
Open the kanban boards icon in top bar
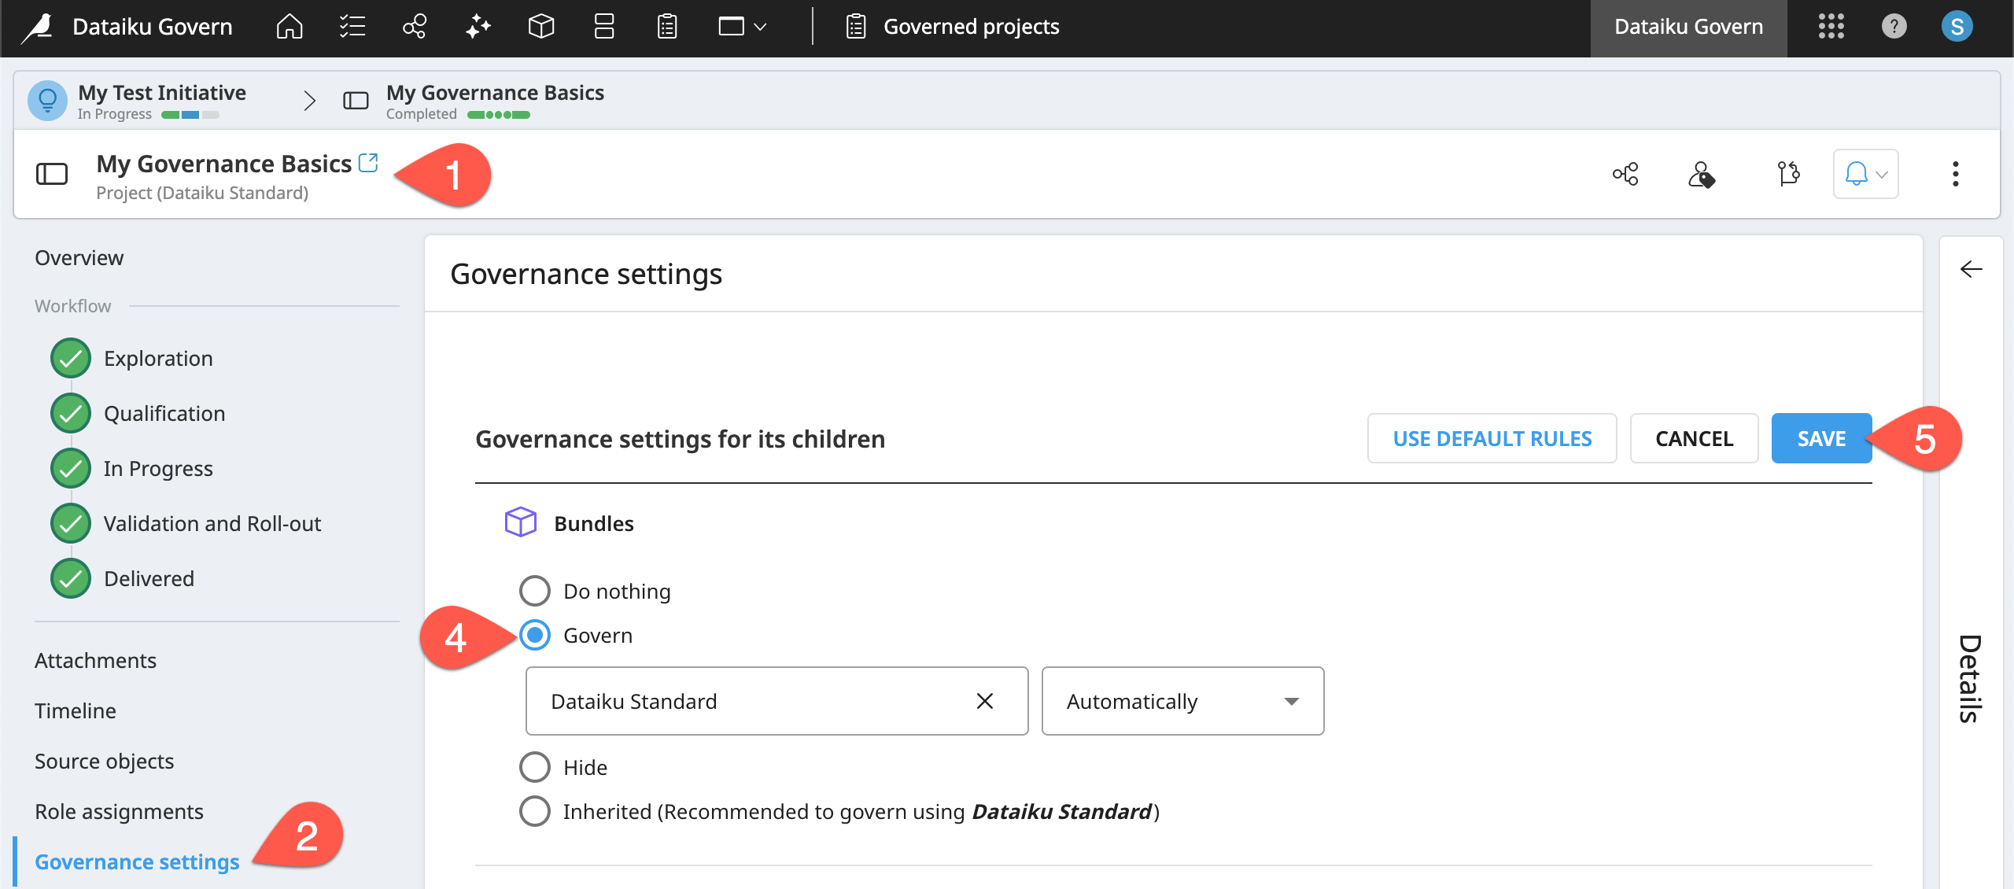click(603, 26)
